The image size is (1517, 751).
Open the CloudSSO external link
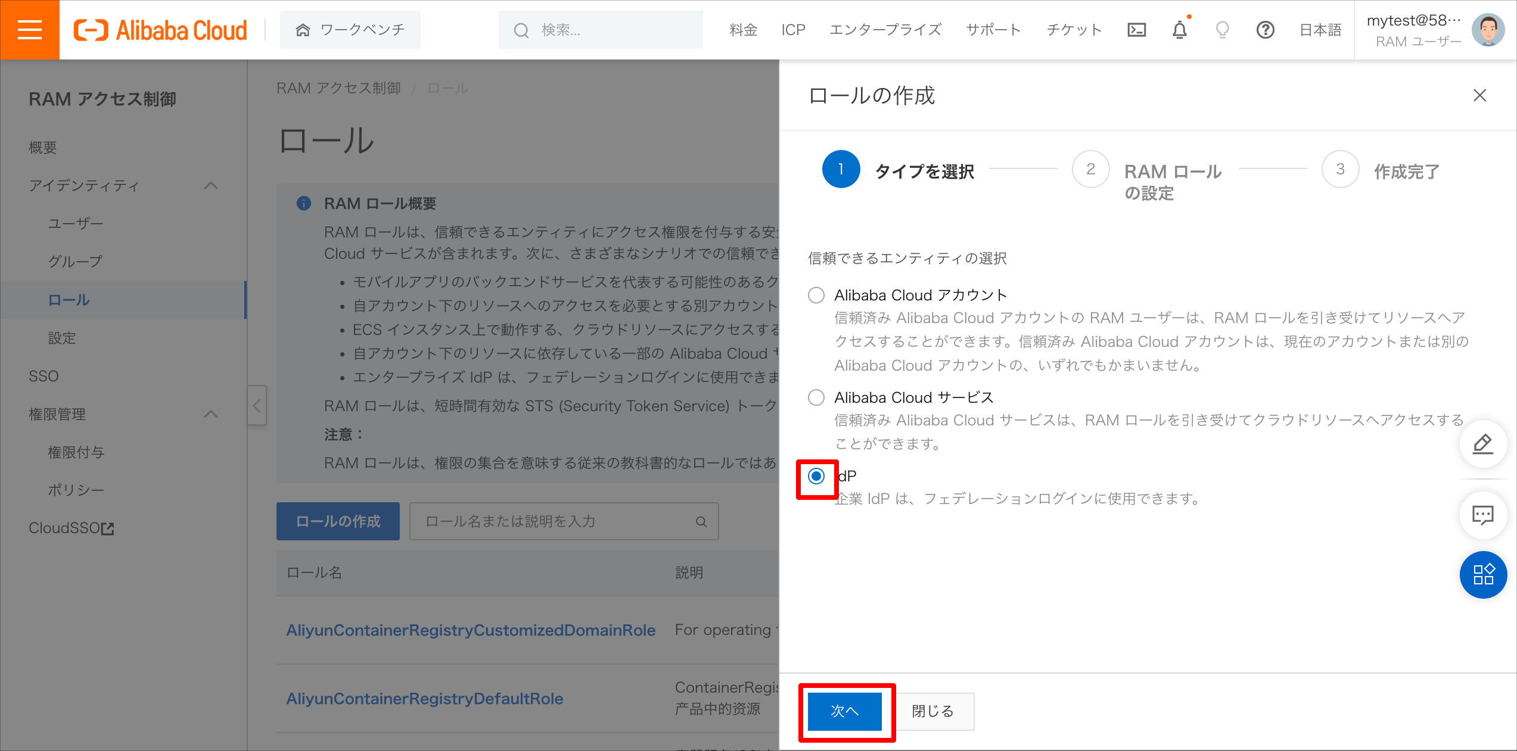point(72,528)
